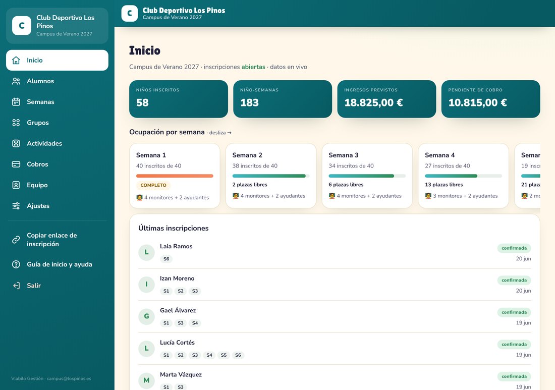555x390 pixels.
Task: Open Guía de inicio y ayuda
Action: (x=58, y=264)
